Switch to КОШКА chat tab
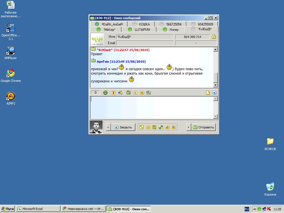The image size is (284, 213). click(x=141, y=24)
